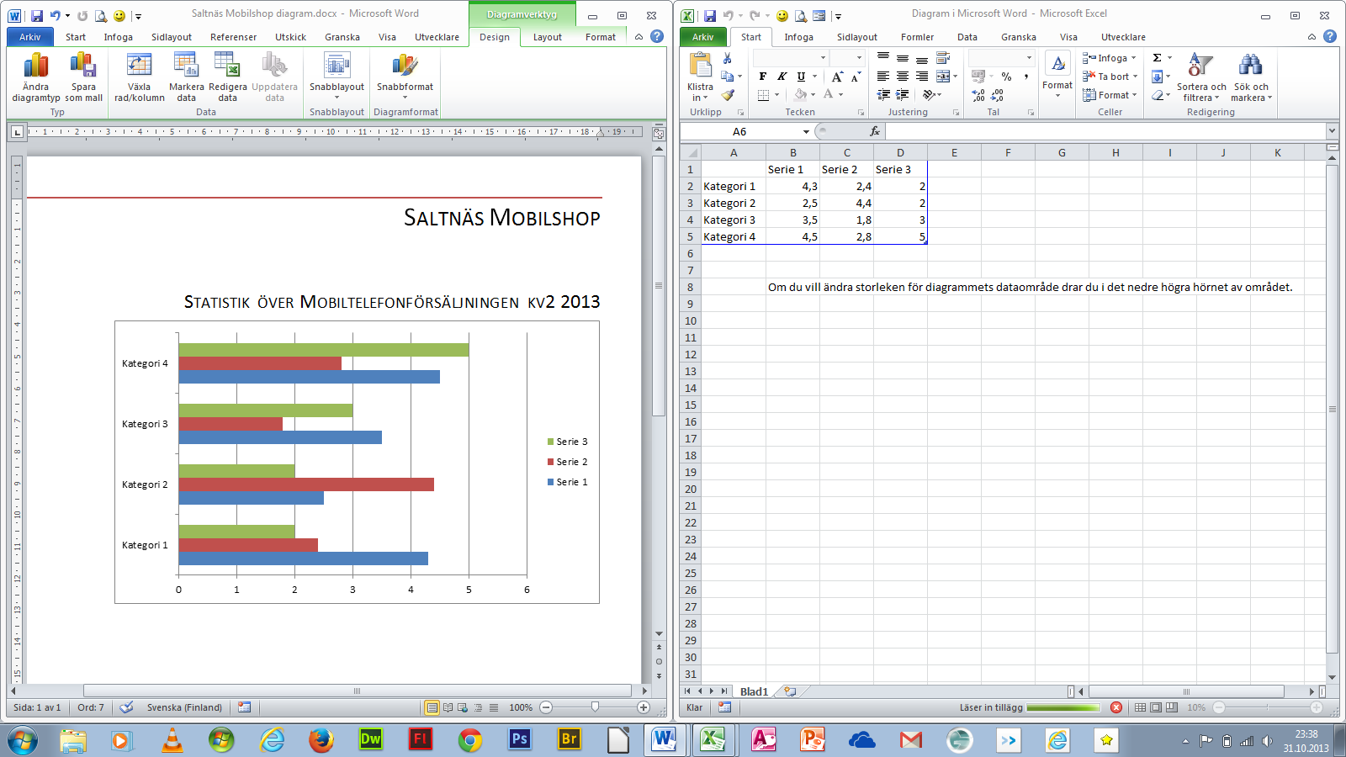Open Google Chrome from the taskbar
Image resolution: width=1346 pixels, height=757 pixels.
pyautogui.click(x=470, y=739)
